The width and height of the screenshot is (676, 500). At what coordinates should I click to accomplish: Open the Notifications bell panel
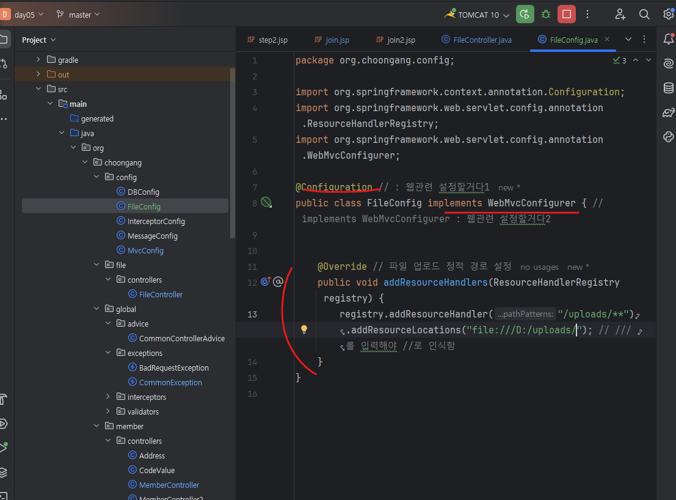[668, 39]
